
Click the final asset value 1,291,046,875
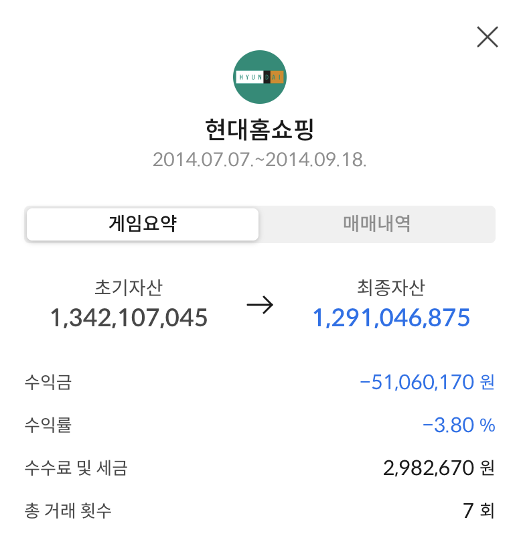[x=391, y=318]
